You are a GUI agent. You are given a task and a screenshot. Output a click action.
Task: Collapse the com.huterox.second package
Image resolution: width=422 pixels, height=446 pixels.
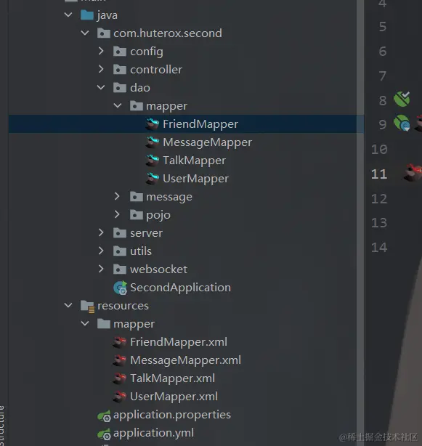point(85,33)
